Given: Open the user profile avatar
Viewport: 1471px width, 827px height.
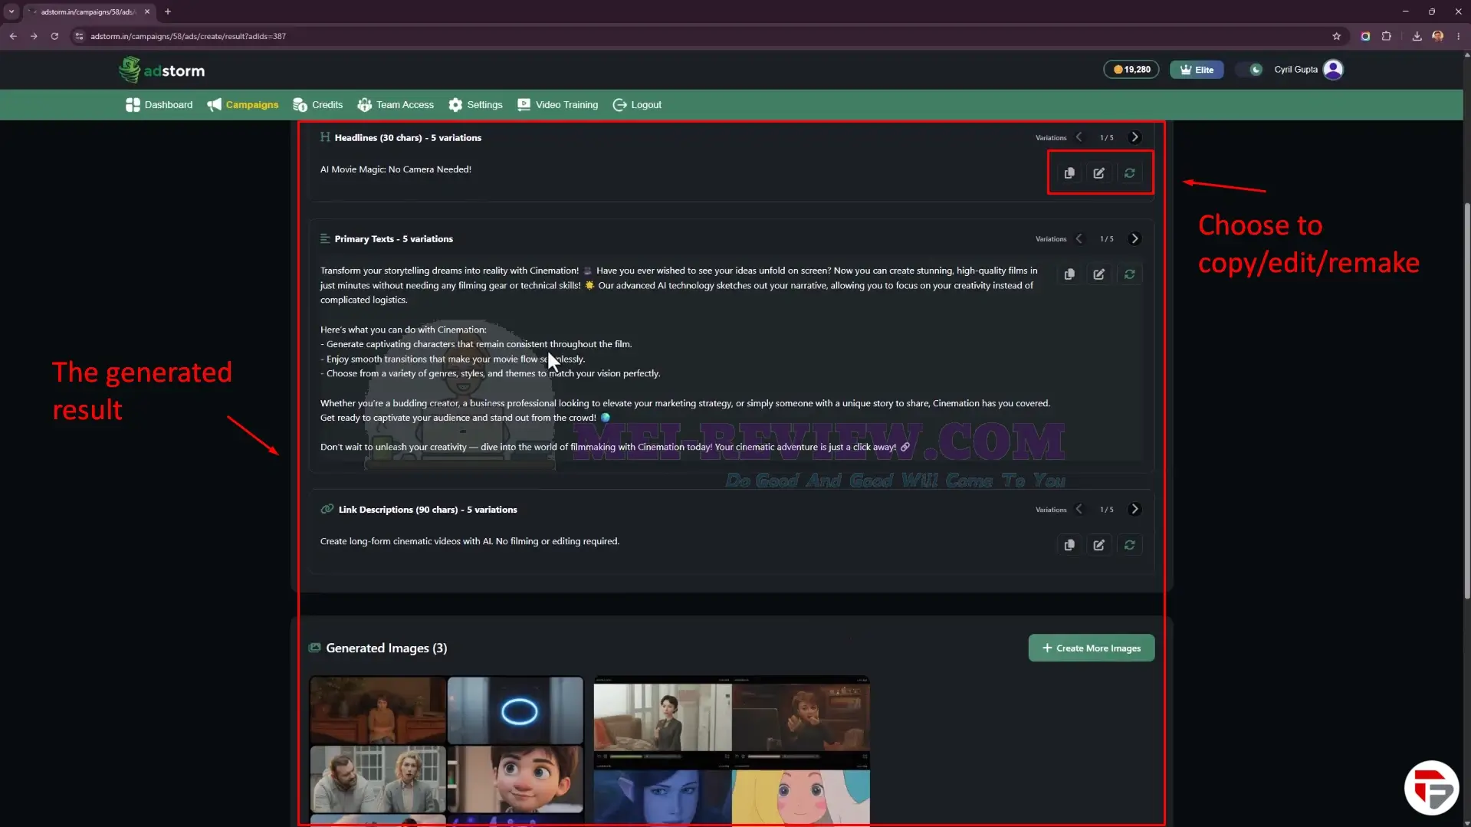Looking at the screenshot, I should [1333, 70].
